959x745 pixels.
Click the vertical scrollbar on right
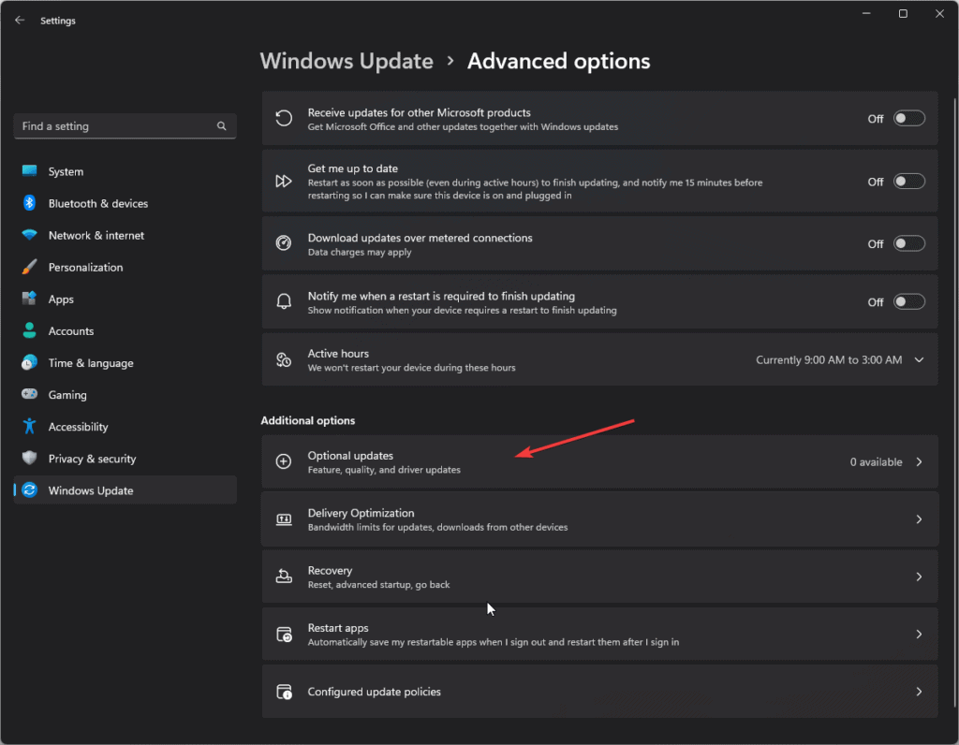pyautogui.click(x=954, y=403)
